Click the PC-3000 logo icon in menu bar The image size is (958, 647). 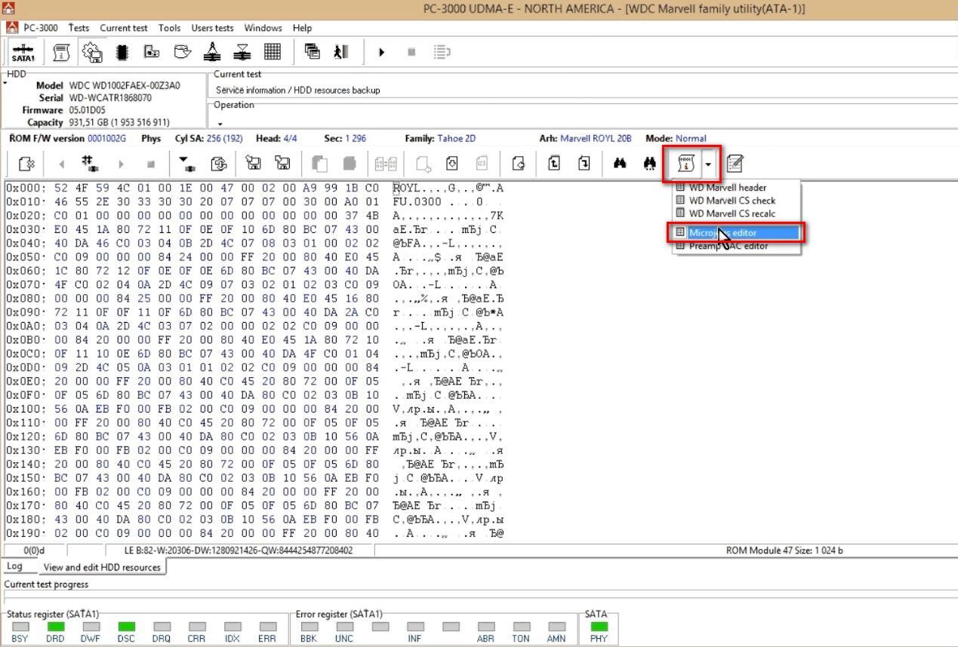(12, 28)
